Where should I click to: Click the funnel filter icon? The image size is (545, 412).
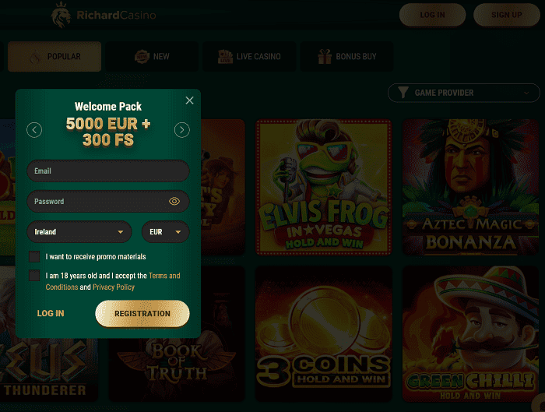[403, 93]
